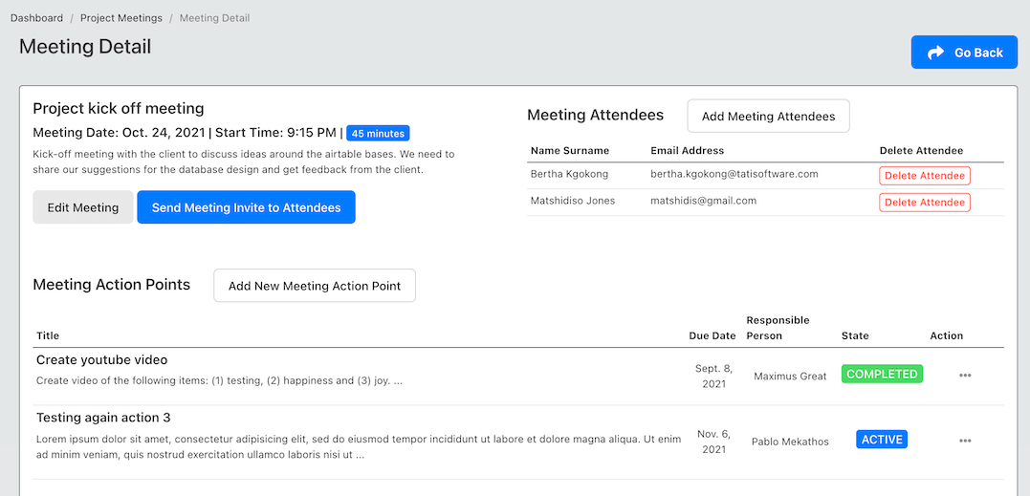Click the Go Back button label
The height and width of the screenshot is (496, 1030).
[978, 53]
